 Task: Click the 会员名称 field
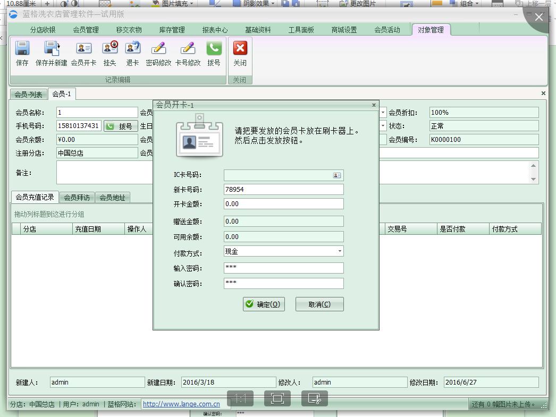pyautogui.click(x=97, y=112)
